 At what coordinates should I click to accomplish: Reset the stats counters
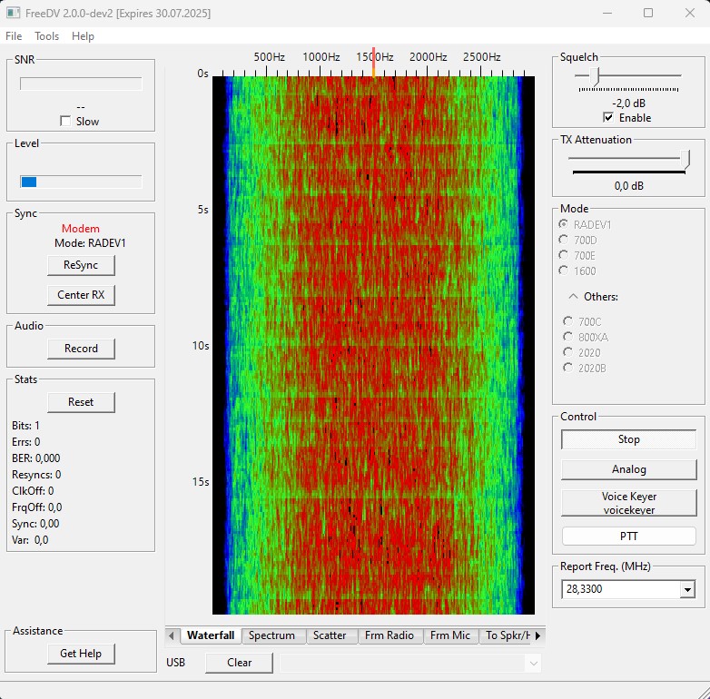pos(81,402)
